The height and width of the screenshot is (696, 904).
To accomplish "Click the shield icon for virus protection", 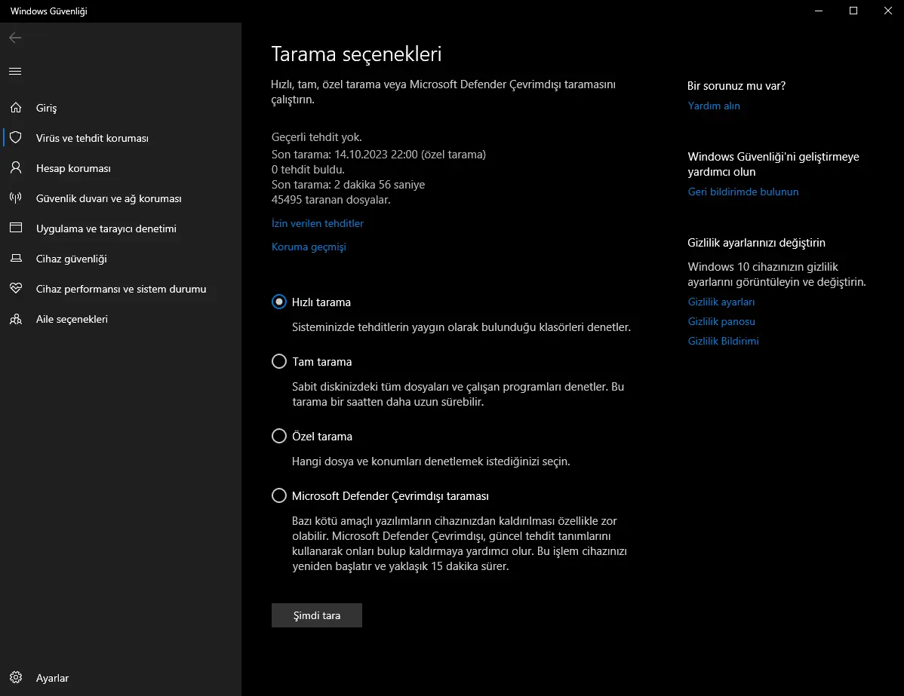I will point(16,138).
